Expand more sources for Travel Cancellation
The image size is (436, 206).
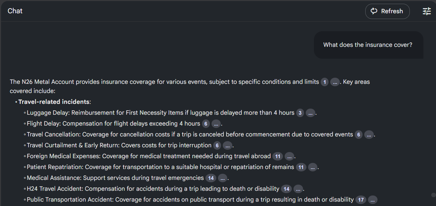pyautogui.click(x=369, y=135)
